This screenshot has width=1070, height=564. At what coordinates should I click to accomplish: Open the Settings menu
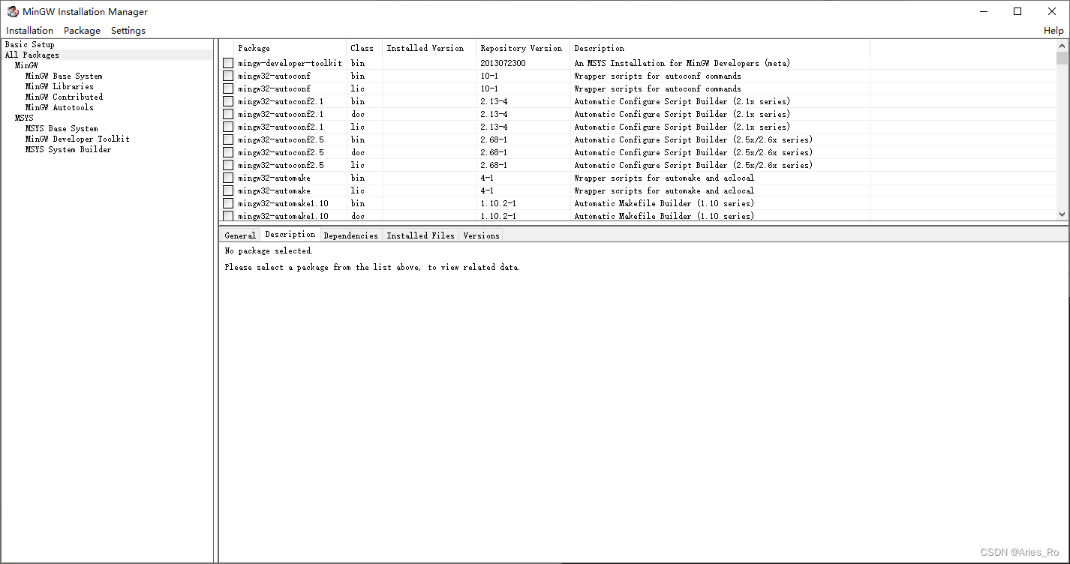127,30
